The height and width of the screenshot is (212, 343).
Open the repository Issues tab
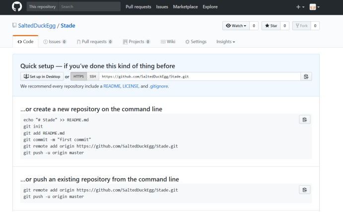[55, 42]
